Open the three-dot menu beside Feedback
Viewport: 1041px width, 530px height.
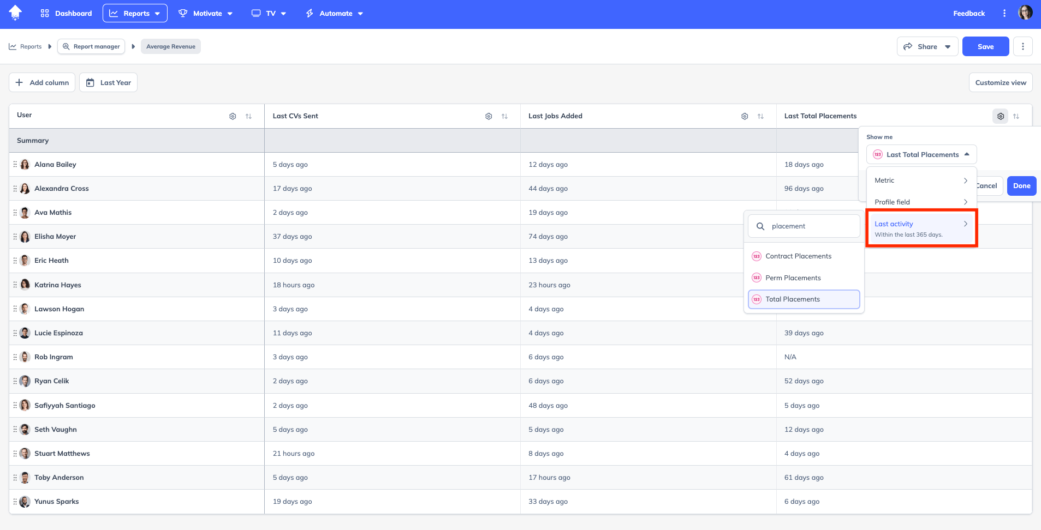[x=1004, y=13]
